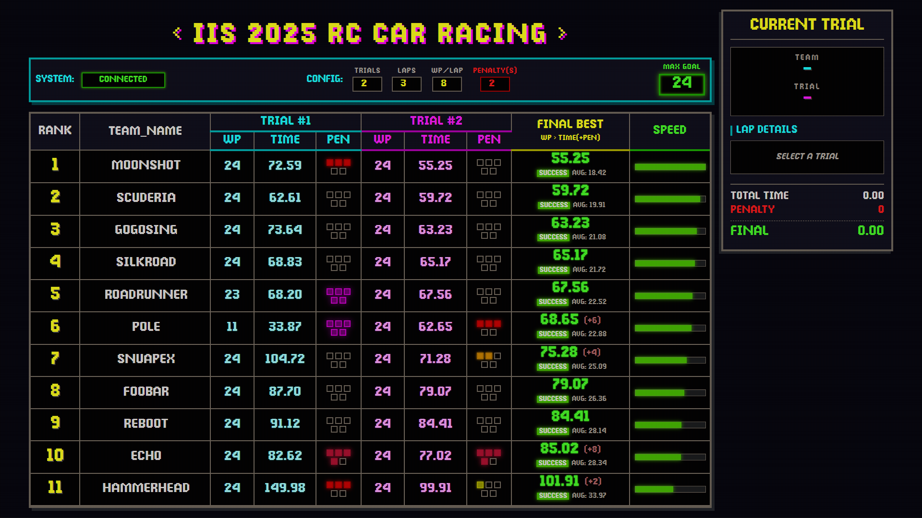
Task: Click left arrow beside the racing title
Action: click(177, 33)
